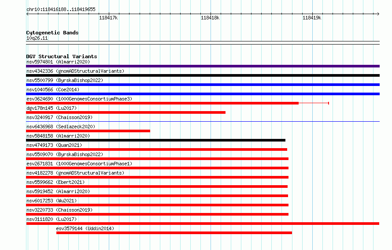The height and width of the screenshot is (250, 392).
Task: Click the left arrow of the ruler
Action: coord(27,14)
